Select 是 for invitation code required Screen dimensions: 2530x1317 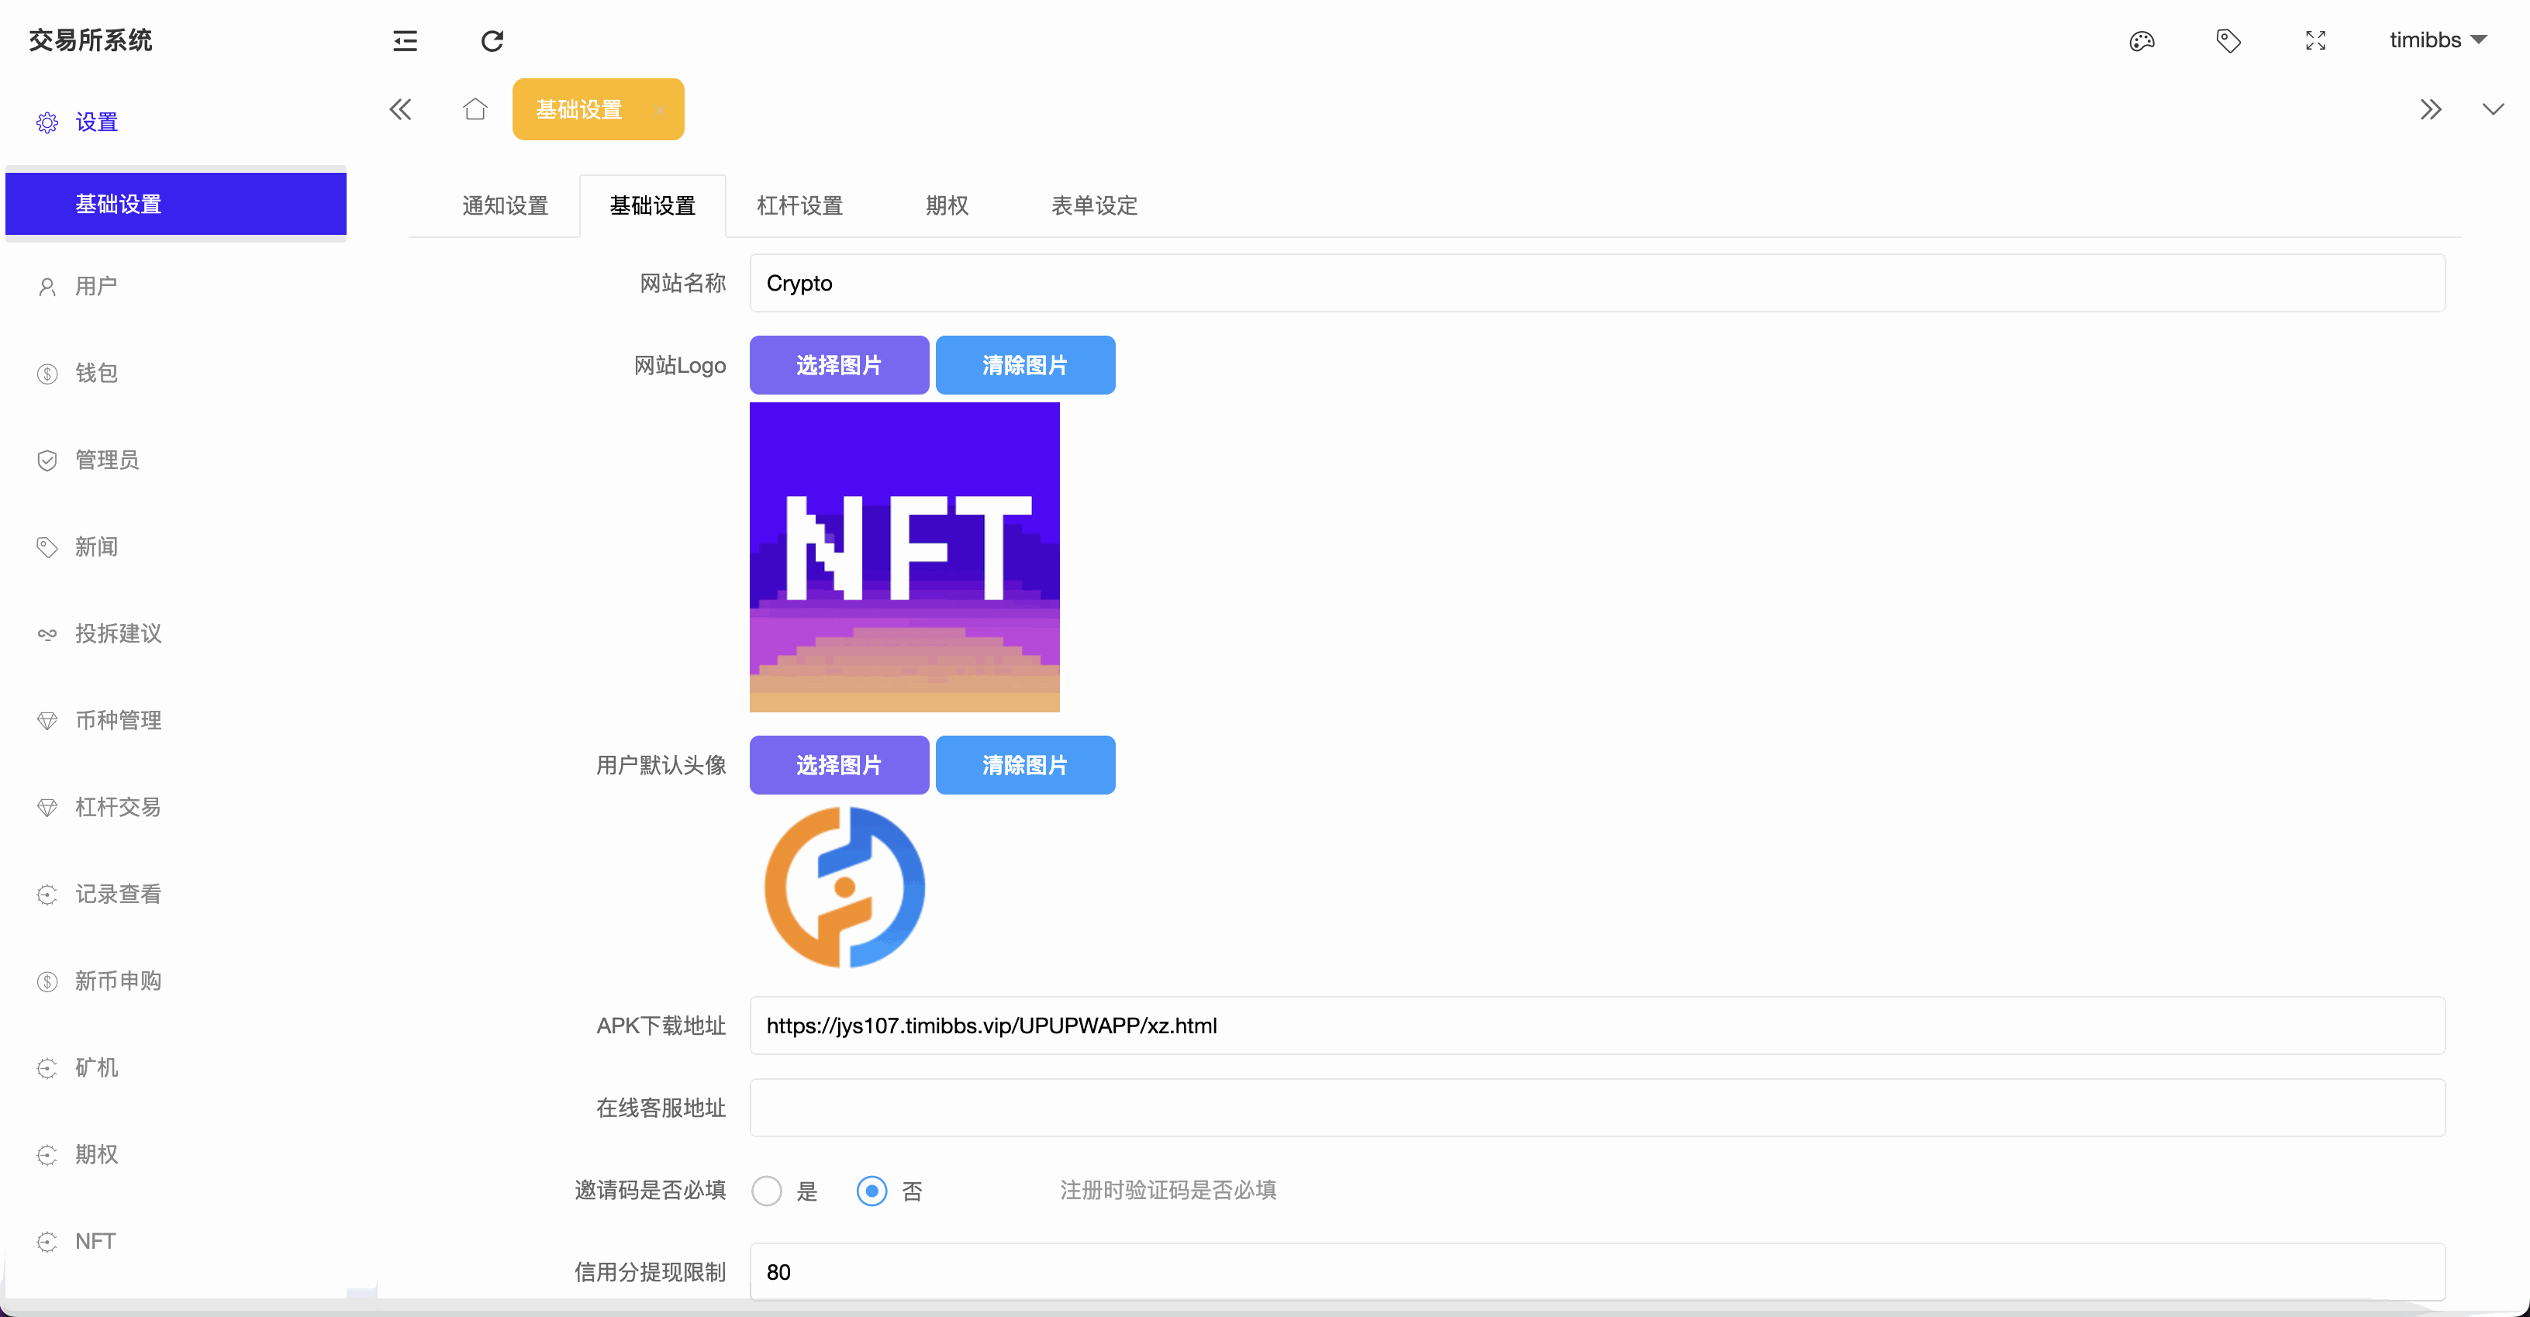767,1191
